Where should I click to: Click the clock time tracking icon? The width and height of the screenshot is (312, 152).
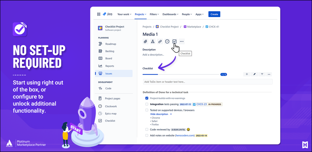point(167,41)
